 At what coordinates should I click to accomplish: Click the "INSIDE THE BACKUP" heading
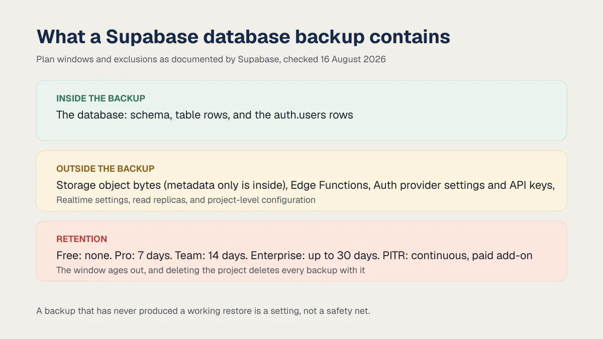point(100,98)
